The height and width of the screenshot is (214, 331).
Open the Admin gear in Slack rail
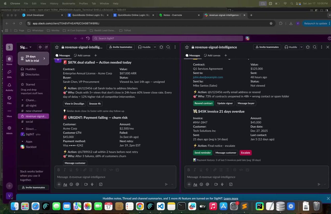9,128
